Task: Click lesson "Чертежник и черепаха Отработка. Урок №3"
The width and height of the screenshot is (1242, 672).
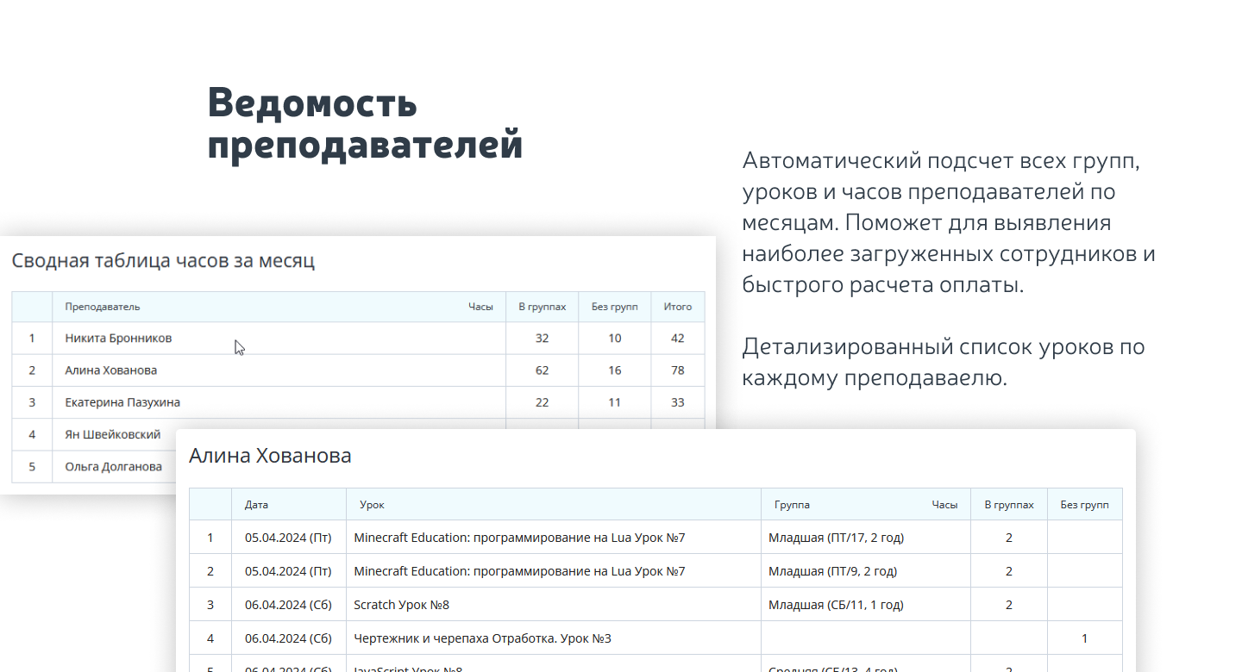Action: (482, 638)
